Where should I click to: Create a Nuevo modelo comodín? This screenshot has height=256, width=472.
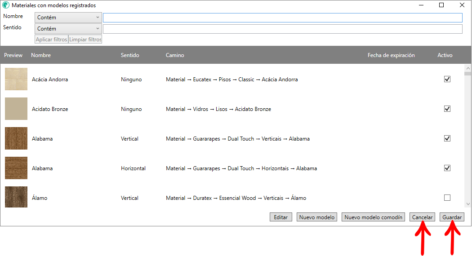click(373, 217)
